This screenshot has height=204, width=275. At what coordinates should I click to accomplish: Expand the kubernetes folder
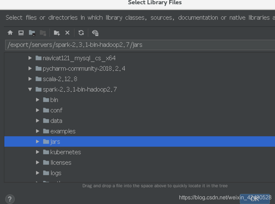tap(37, 152)
